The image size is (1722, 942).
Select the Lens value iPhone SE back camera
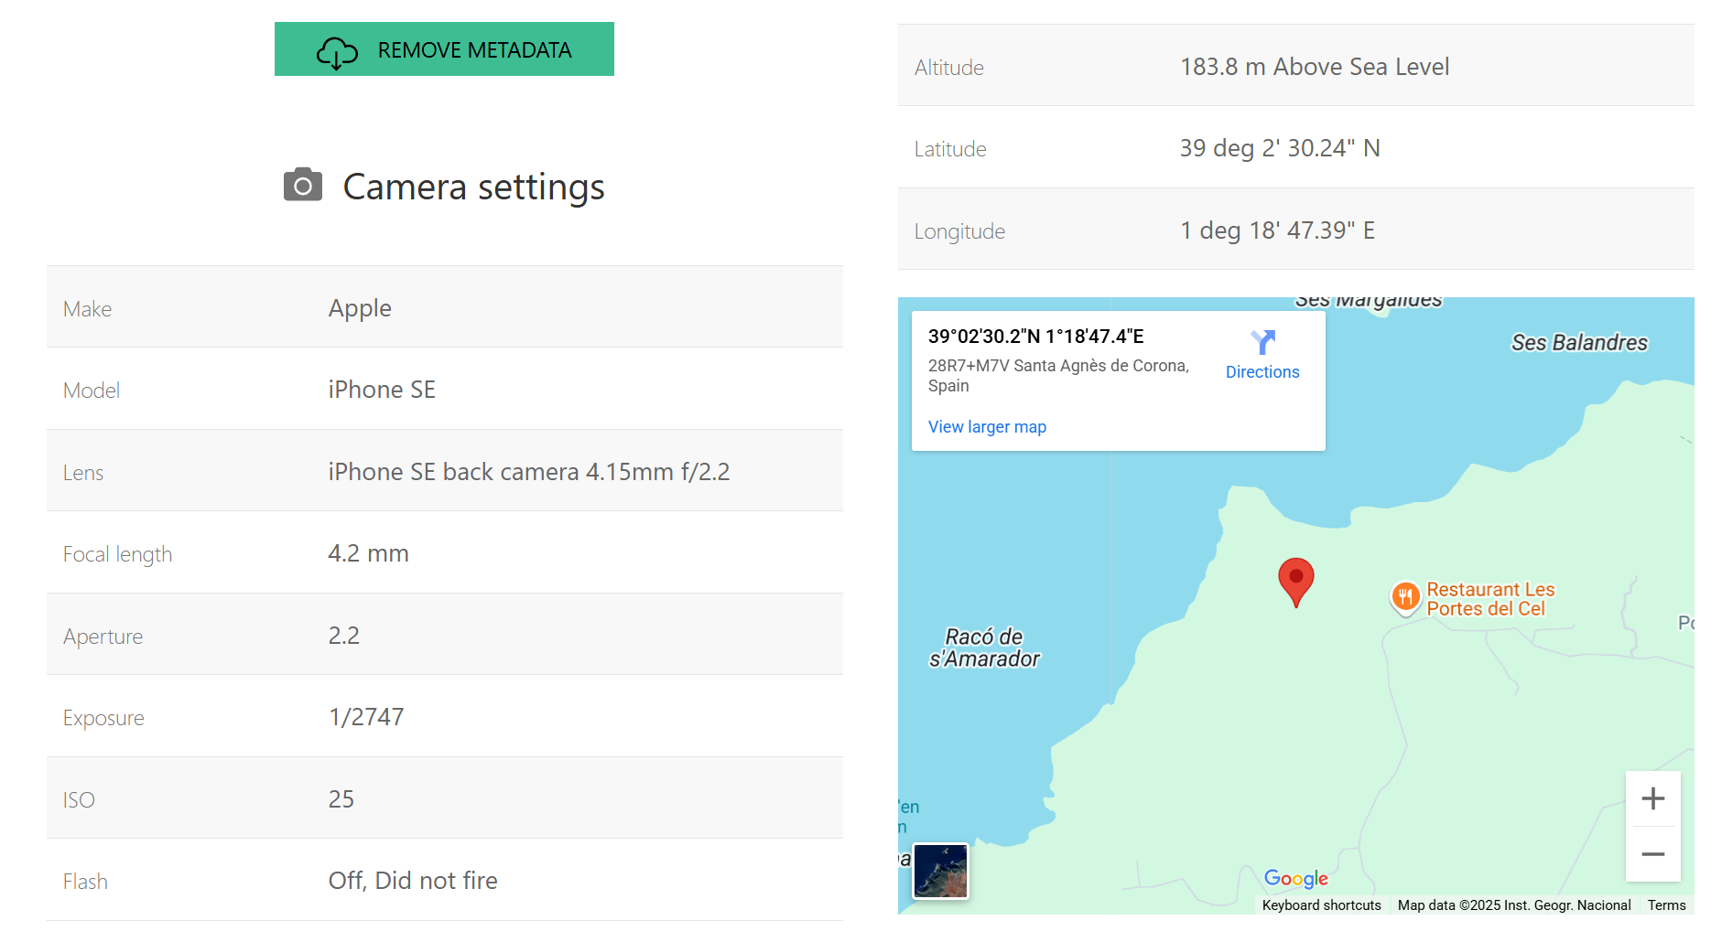click(x=529, y=472)
